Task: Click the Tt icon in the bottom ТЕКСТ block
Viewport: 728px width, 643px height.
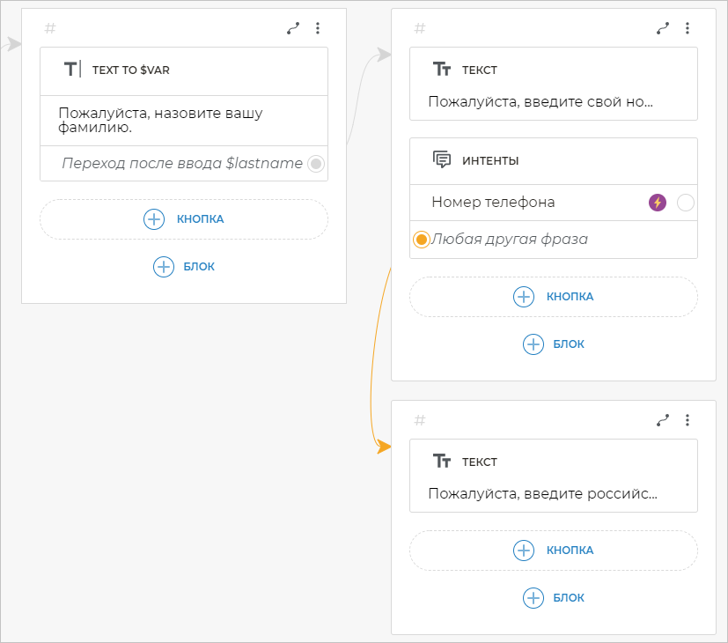Action: pos(442,462)
